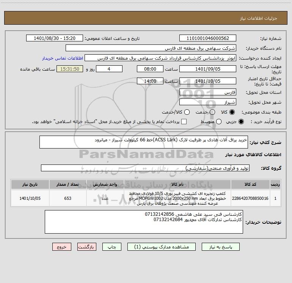Click the استان محل تحویل label
The image size is (292, 283).
[x=264, y=92]
